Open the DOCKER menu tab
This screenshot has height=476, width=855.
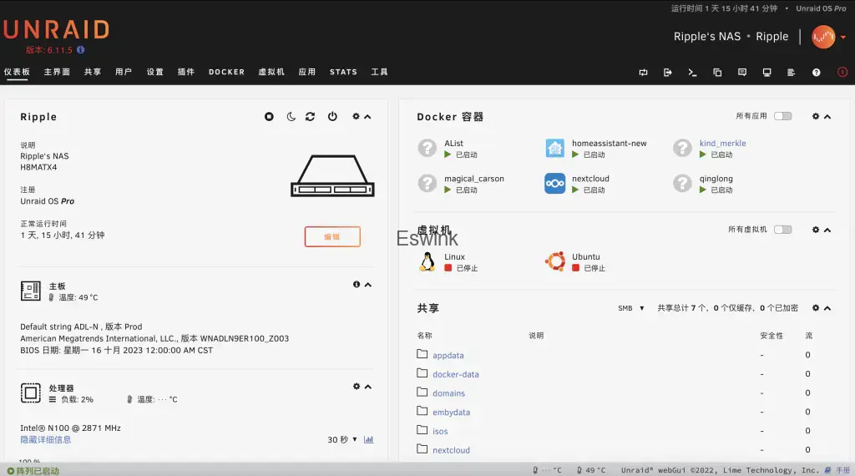coord(226,72)
